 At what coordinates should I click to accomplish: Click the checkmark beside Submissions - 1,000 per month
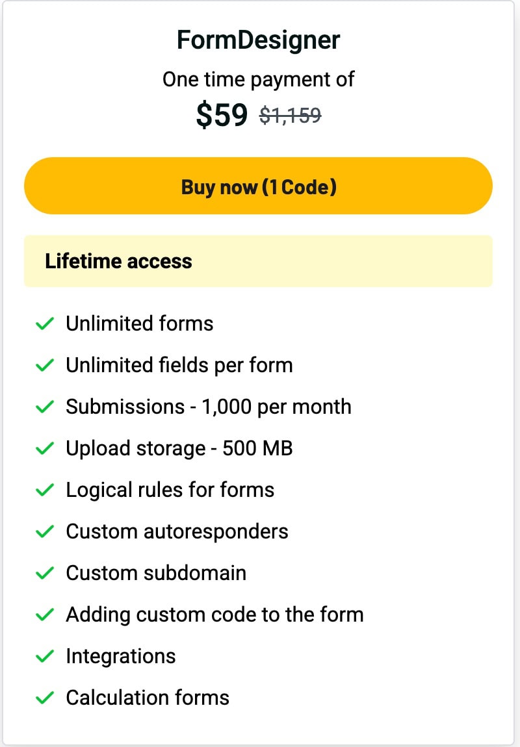coord(44,407)
